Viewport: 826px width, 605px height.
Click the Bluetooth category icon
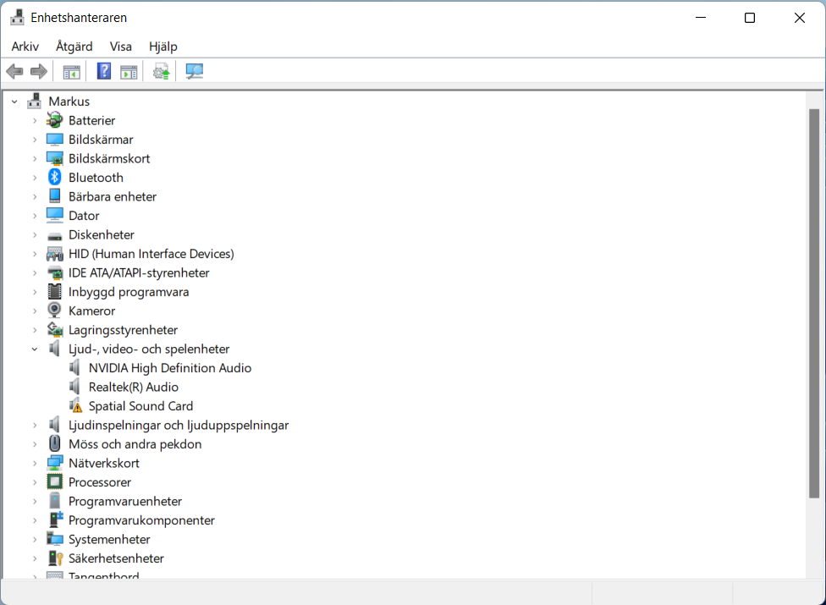(x=55, y=178)
